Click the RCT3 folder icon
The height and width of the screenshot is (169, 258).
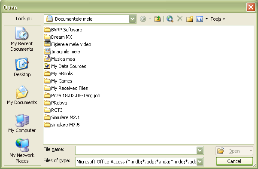pyautogui.click(x=47, y=110)
